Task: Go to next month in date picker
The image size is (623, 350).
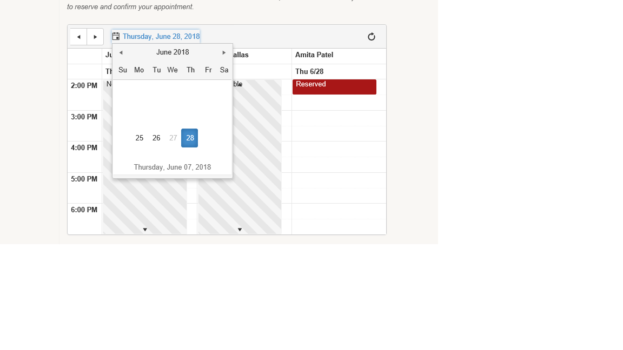Action: 224,52
